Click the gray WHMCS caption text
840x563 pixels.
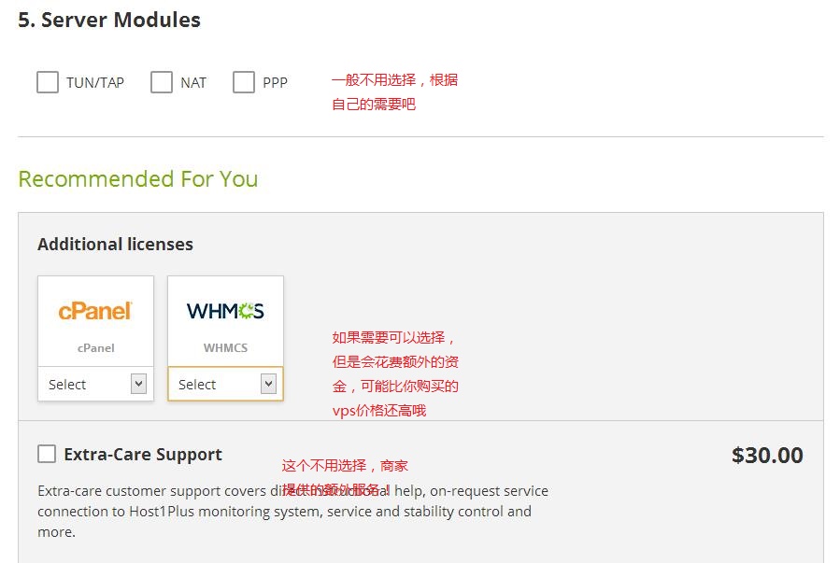pos(225,348)
